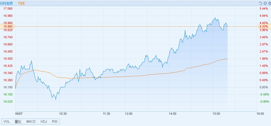Zoom in the chart with plus icon

click(x=265, y=3)
